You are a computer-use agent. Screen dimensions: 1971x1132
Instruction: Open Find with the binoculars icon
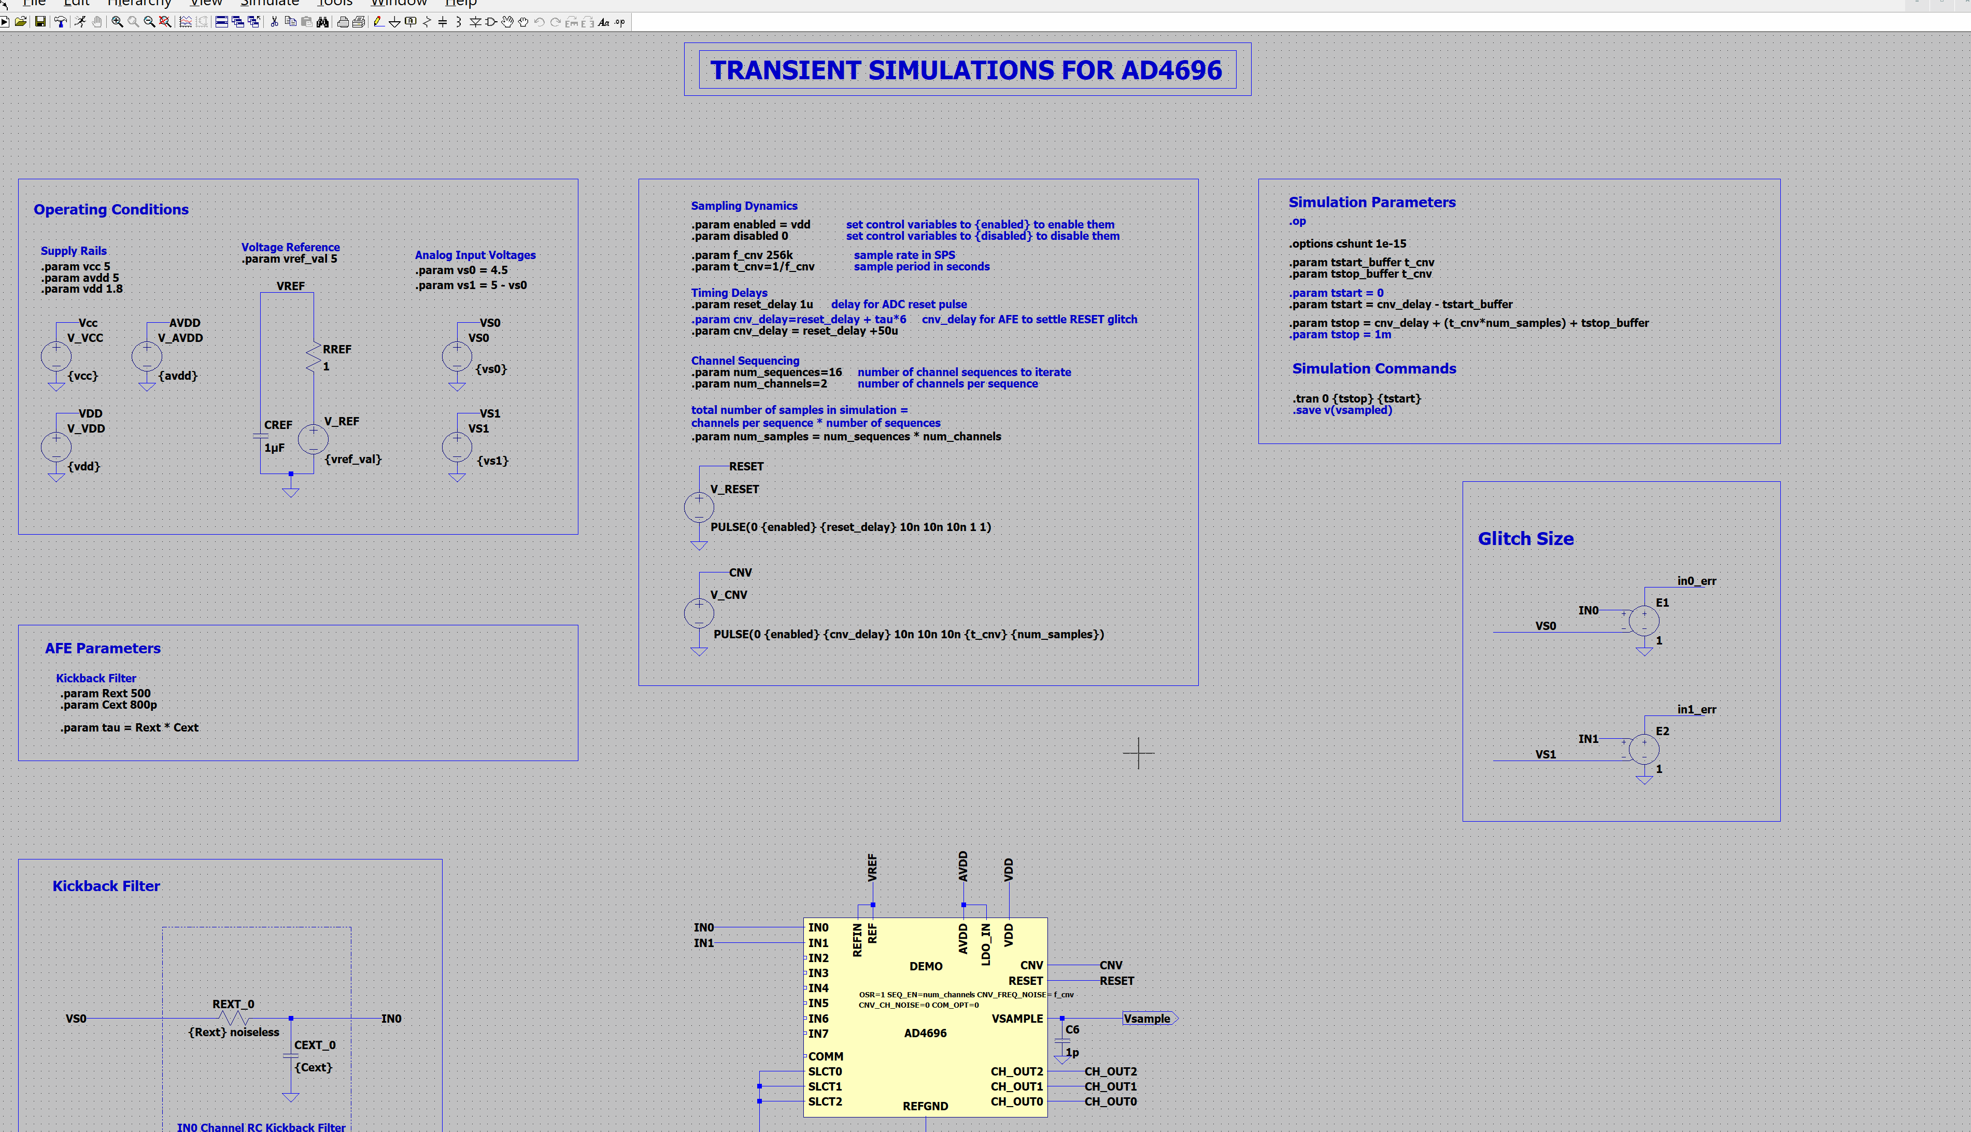tap(323, 22)
